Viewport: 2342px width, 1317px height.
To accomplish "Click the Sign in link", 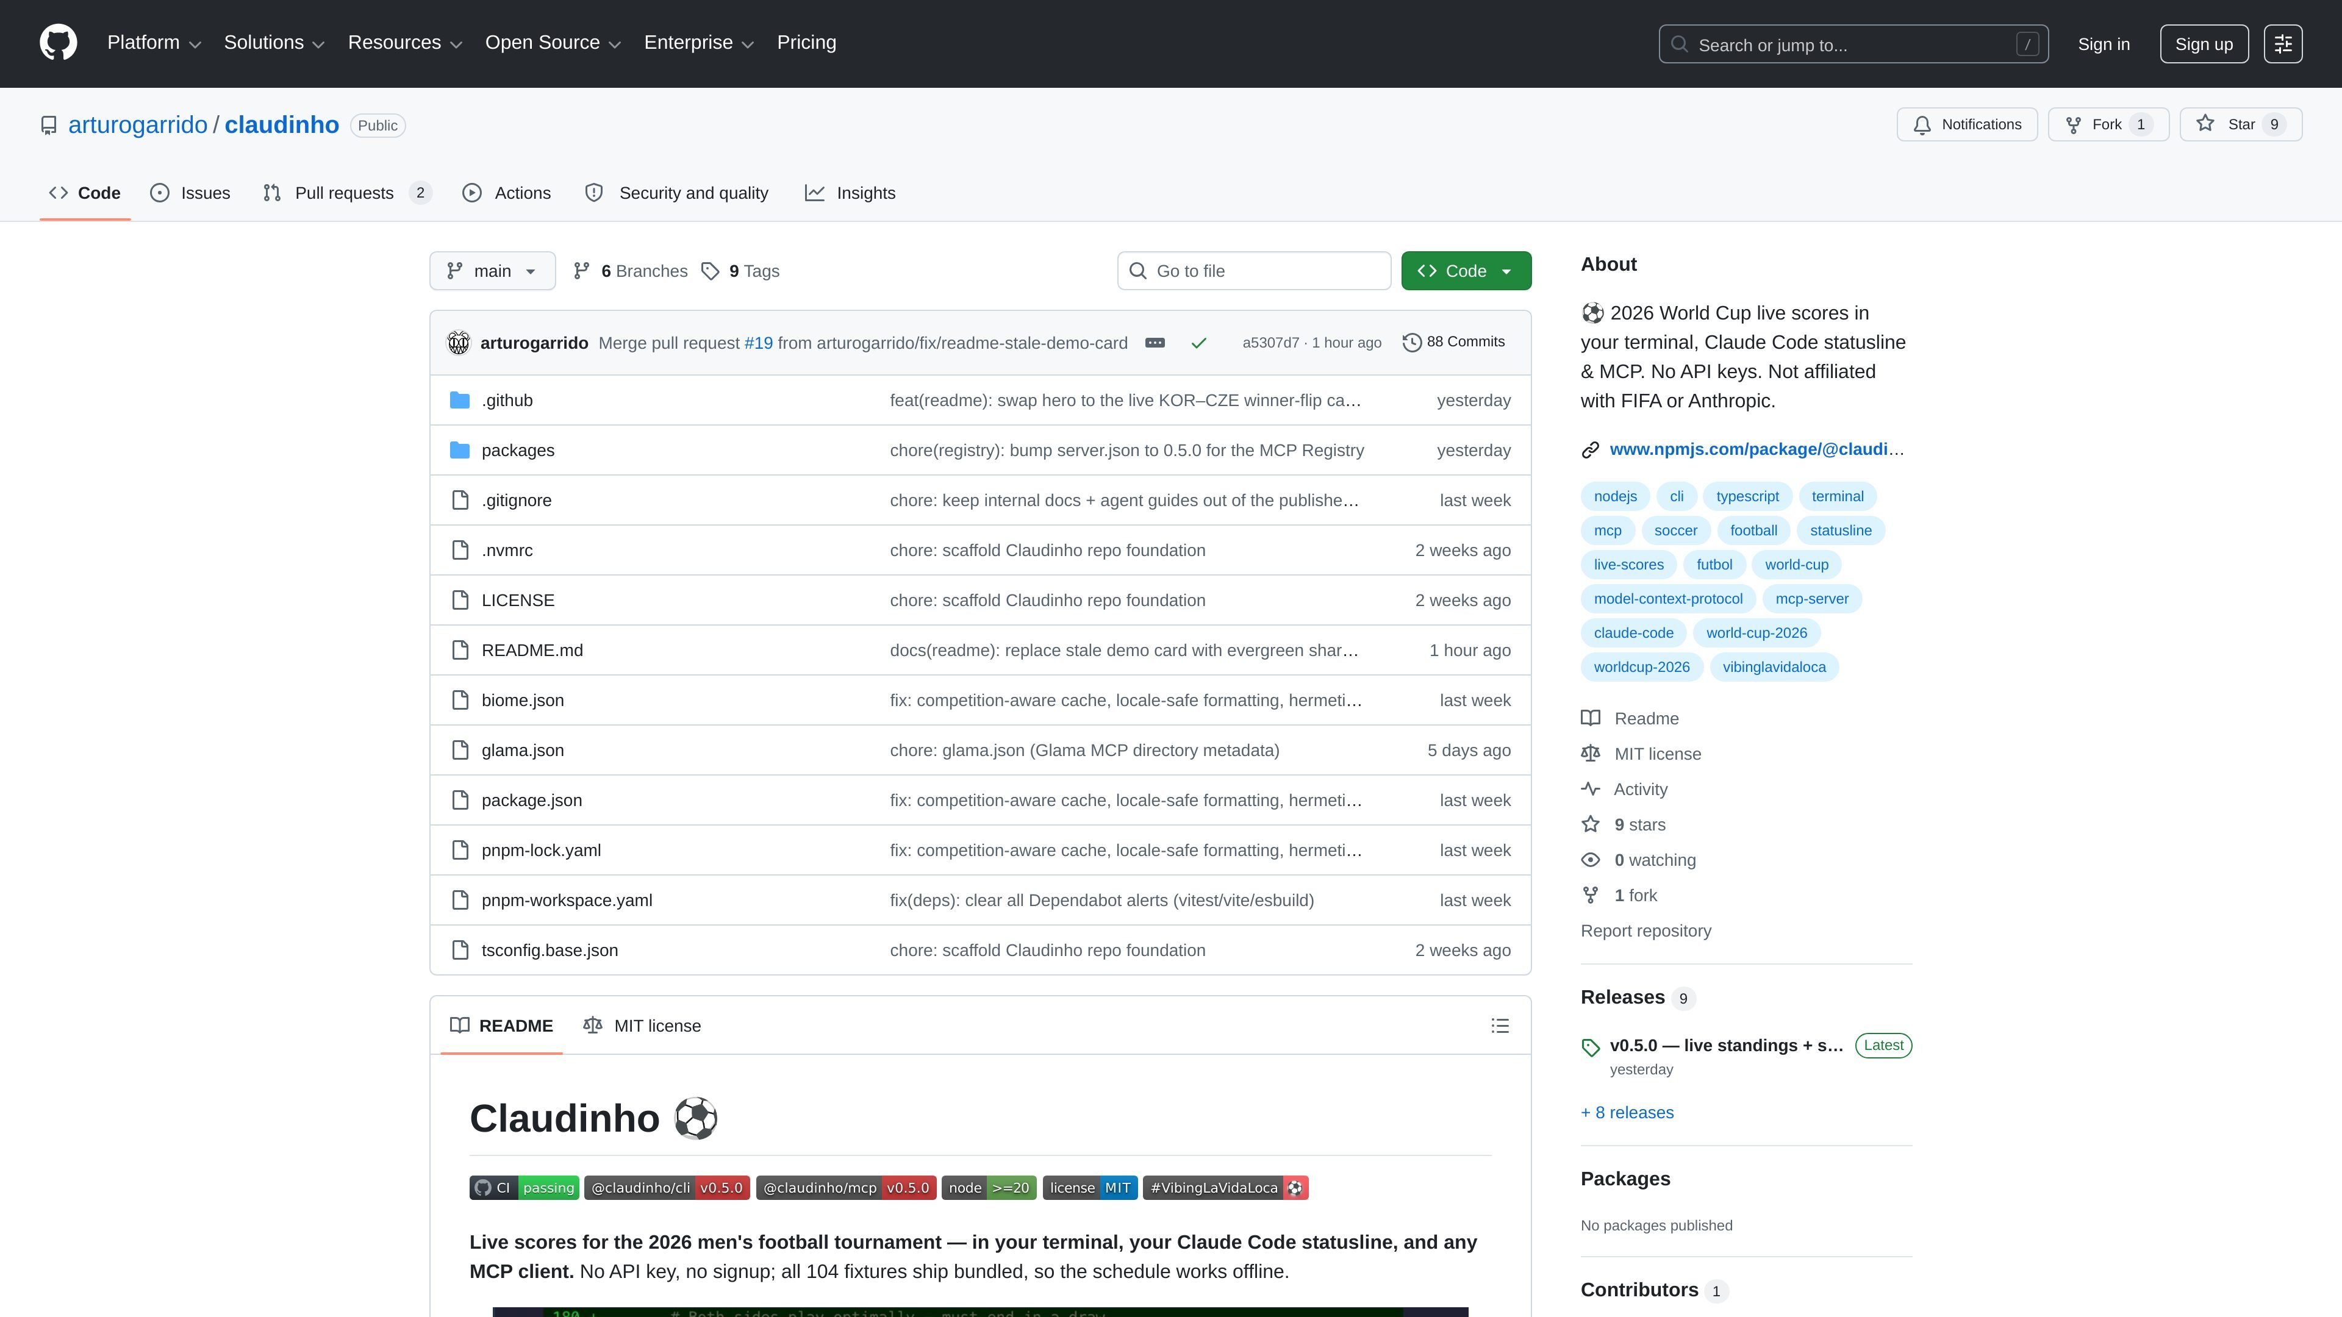I will click(2103, 44).
